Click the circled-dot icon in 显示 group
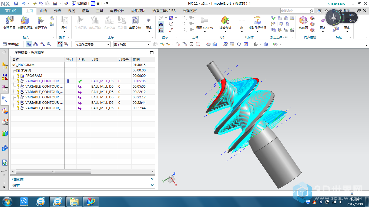The image size is (369, 207). [x=171, y=24]
